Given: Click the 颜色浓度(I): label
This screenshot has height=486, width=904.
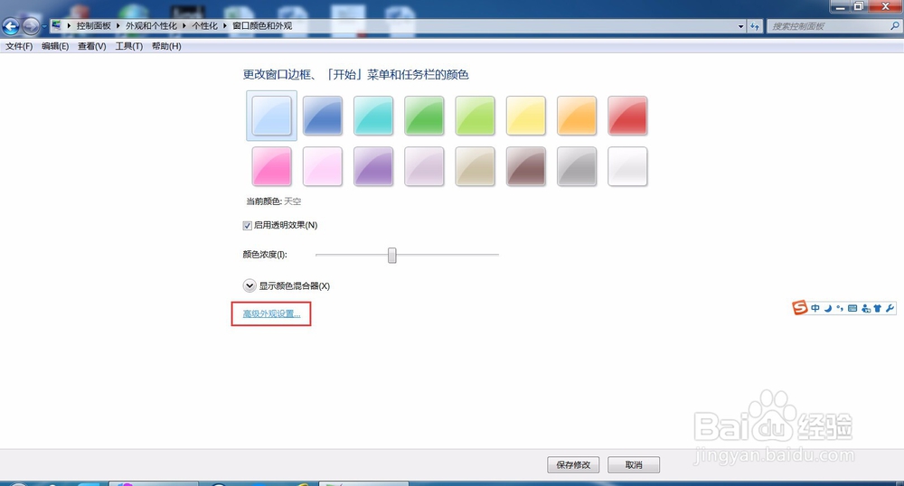Looking at the screenshot, I should (x=265, y=255).
